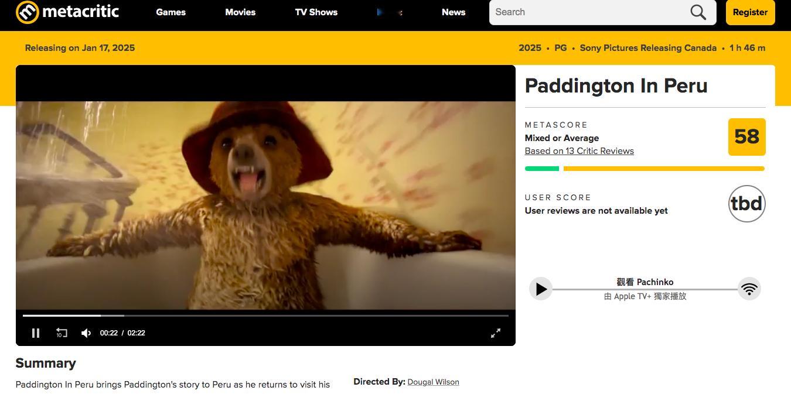Click 'Releasing on Jan 17, 2025' text
791x394 pixels.
80,48
